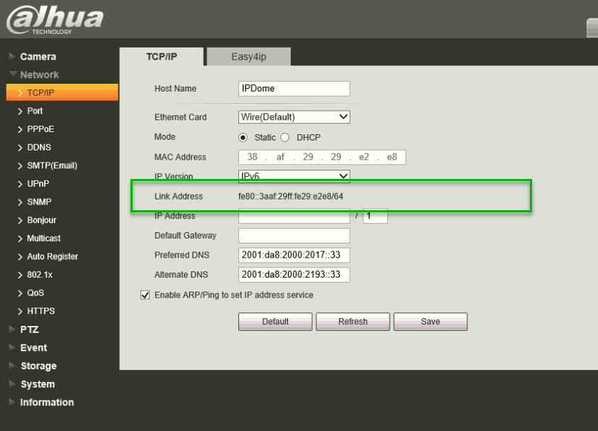The image size is (598, 431).
Task: Select the HTTPS menu item
Action: point(40,311)
